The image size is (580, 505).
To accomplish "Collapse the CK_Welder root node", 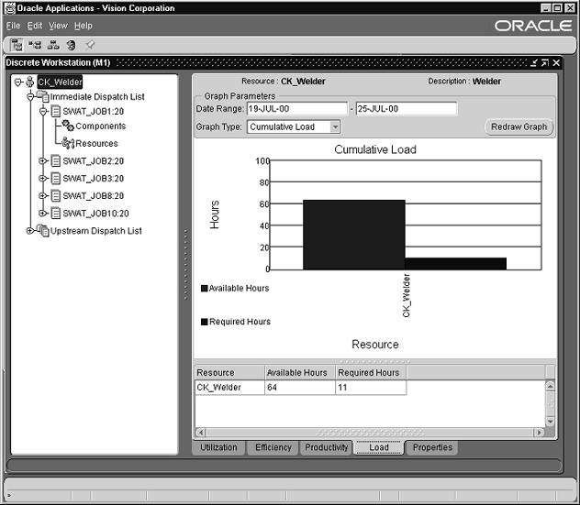I will click(17, 82).
